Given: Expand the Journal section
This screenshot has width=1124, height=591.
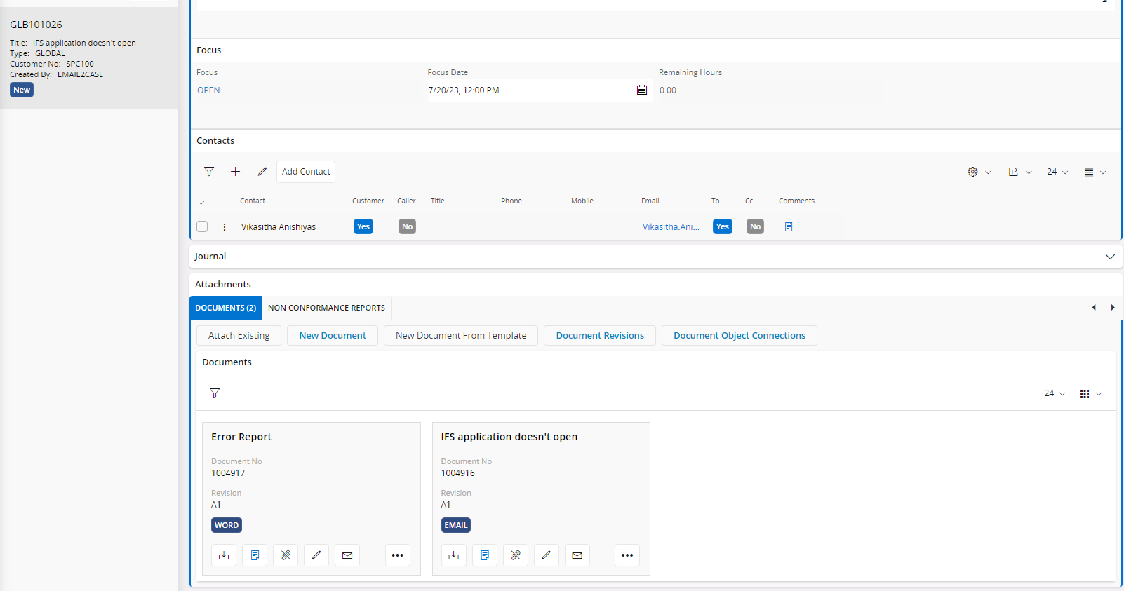Looking at the screenshot, I should coord(1110,257).
